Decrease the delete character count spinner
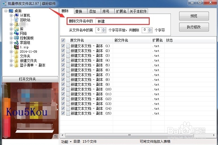 tap(150, 31)
